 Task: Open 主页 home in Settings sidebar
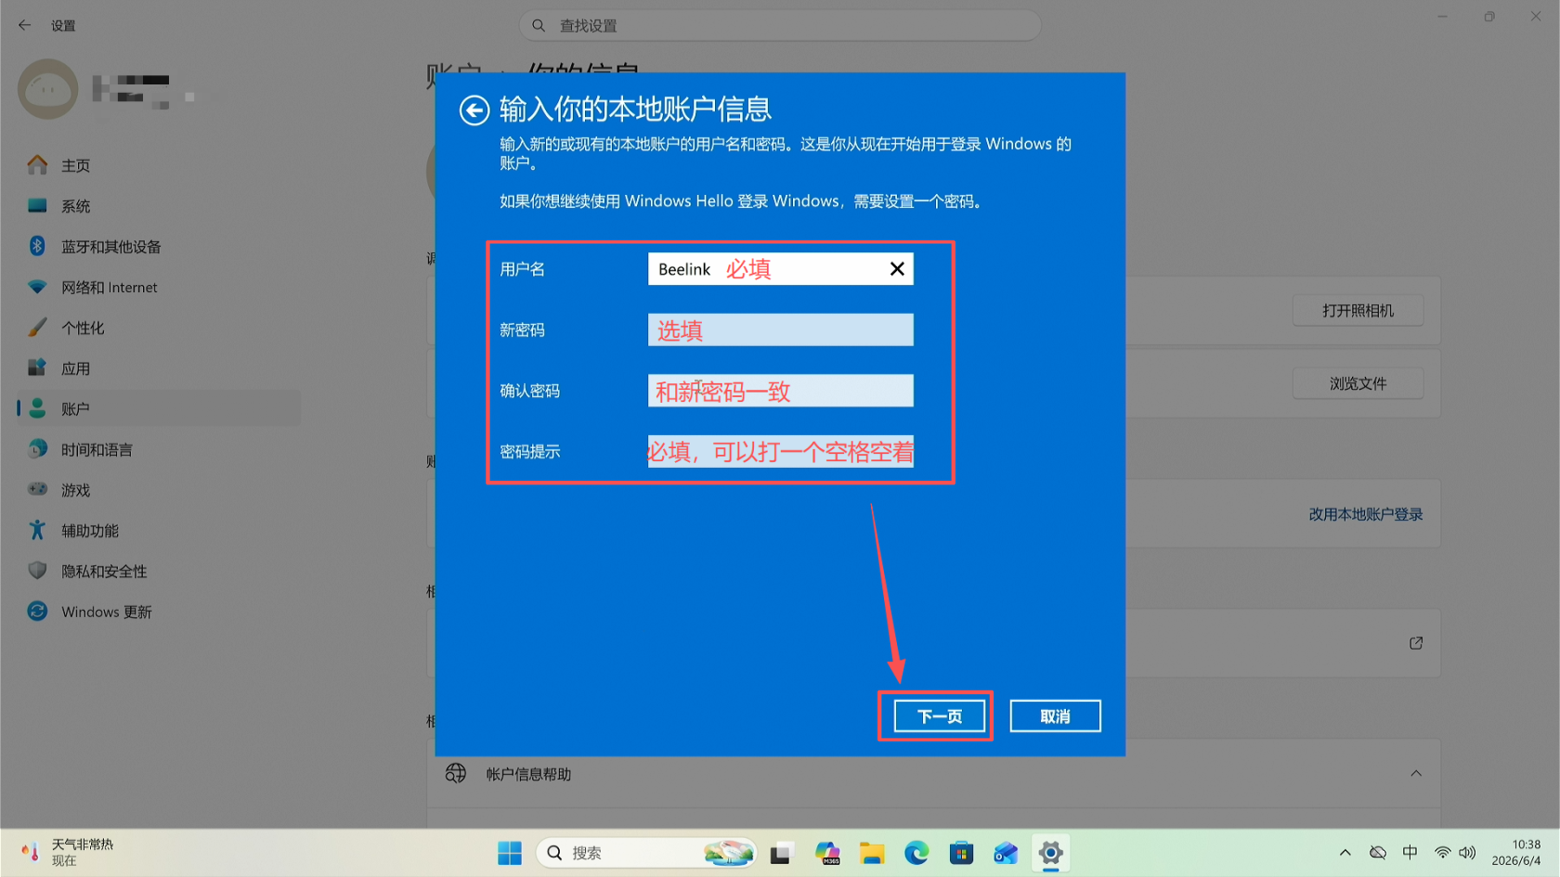click(158, 165)
